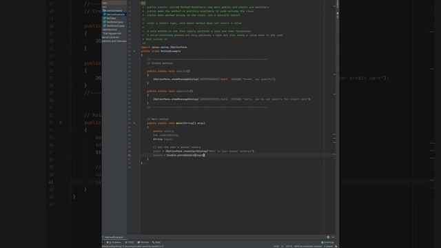The width and height of the screenshot is (441, 248).
Task: Open the Build tool window
Action: pyautogui.click(x=156, y=242)
